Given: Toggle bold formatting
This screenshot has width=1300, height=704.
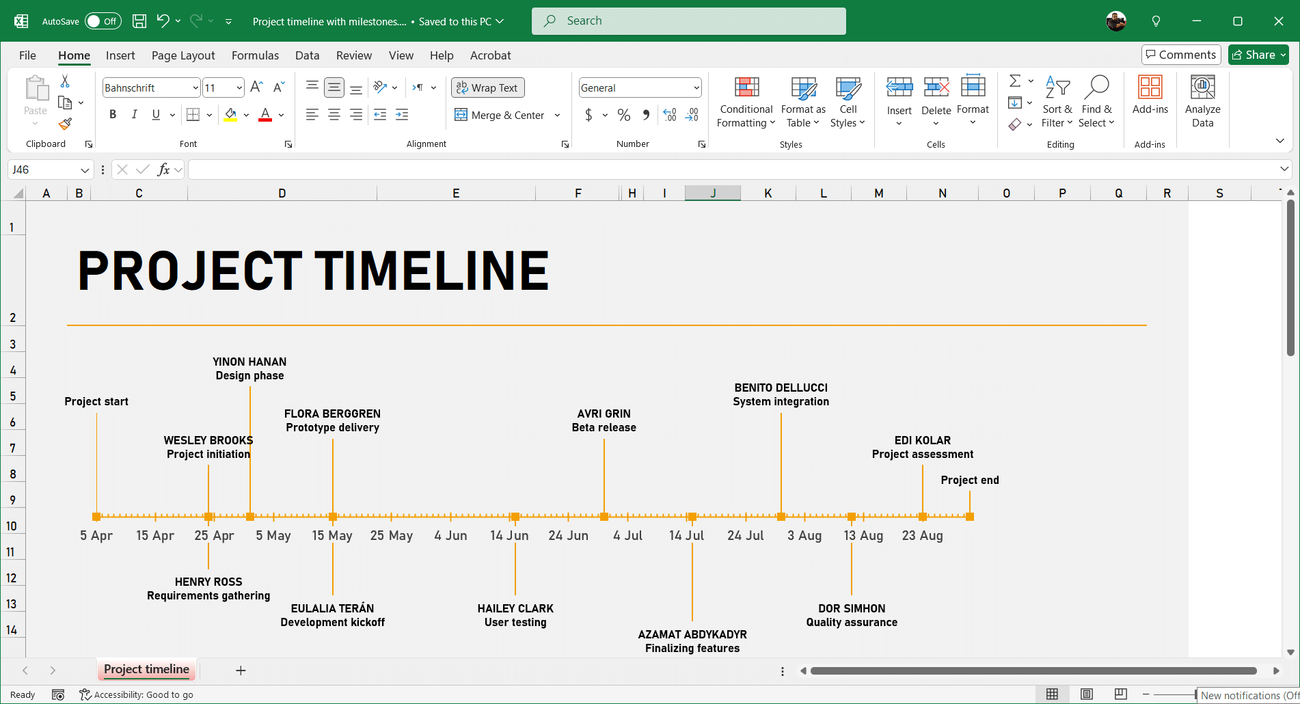Looking at the screenshot, I should (113, 114).
